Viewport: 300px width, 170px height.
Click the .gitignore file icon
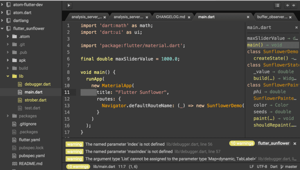click(14, 124)
